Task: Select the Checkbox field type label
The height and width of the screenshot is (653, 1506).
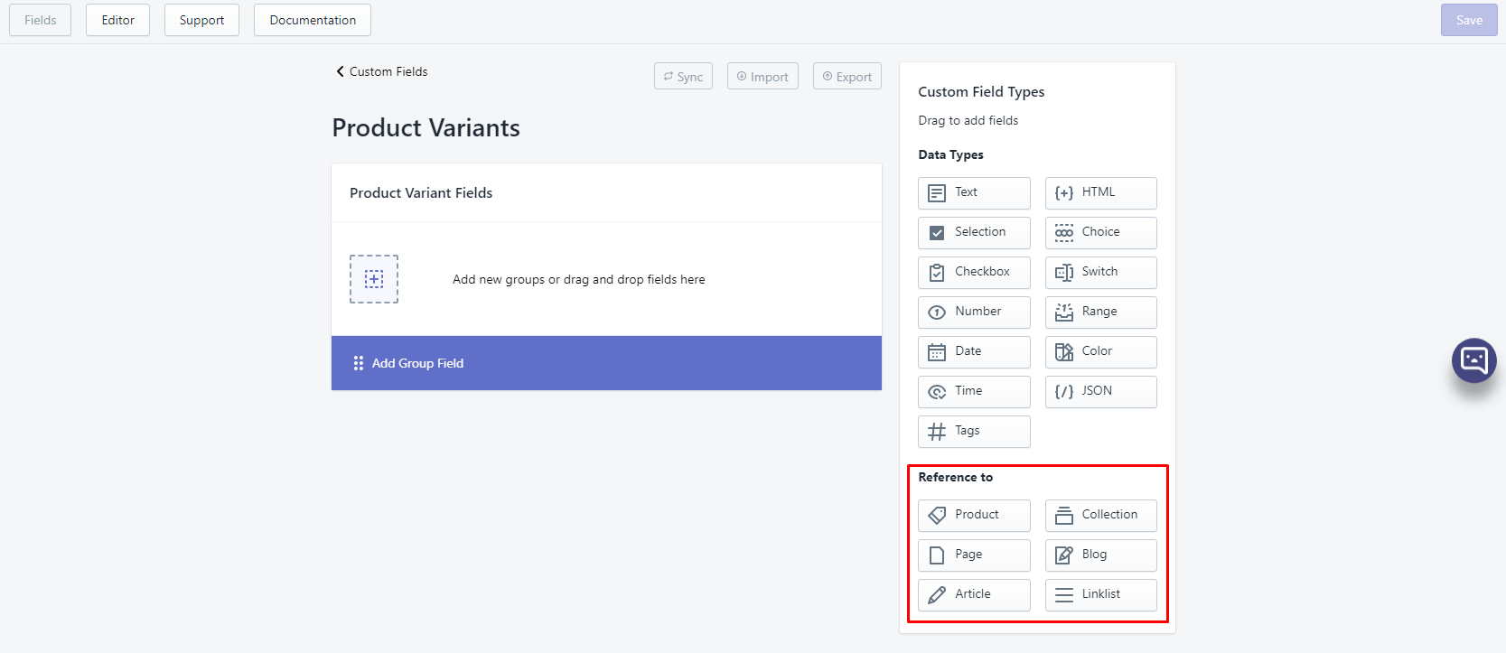Action: click(982, 272)
